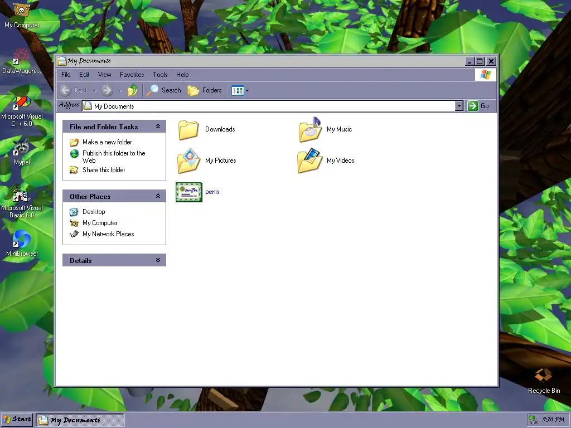Open the File menu
The width and height of the screenshot is (571, 428).
(66, 75)
